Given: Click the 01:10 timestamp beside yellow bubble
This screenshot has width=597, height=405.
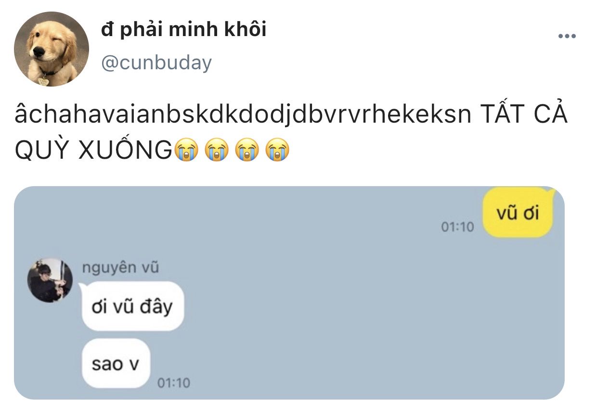Looking at the screenshot, I should click(x=457, y=227).
